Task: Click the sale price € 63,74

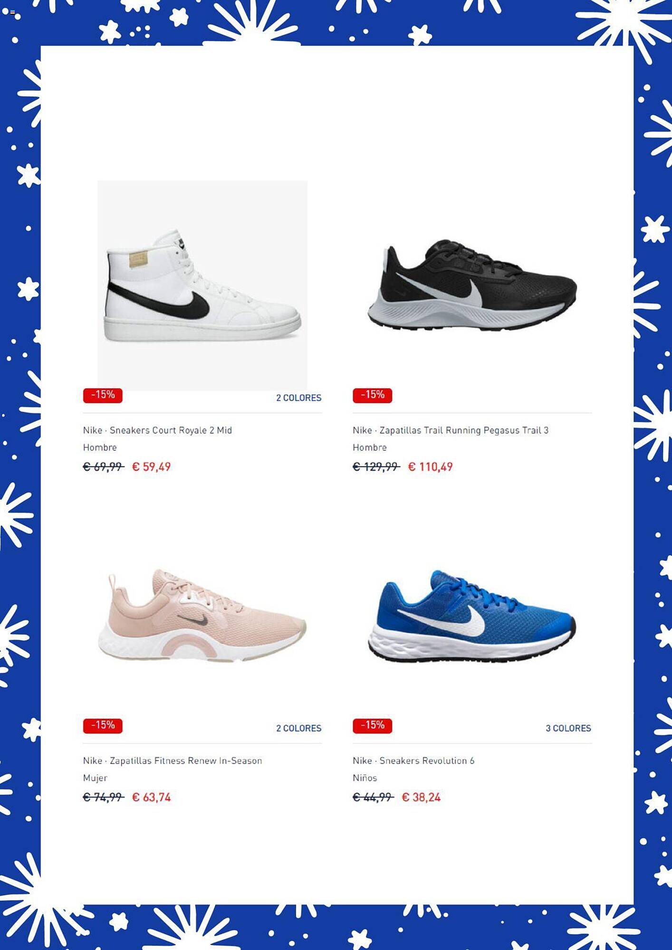Action: pyautogui.click(x=151, y=798)
